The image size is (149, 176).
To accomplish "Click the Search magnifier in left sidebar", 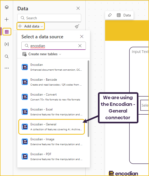I will pyautogui.click(x=7, y=57).
